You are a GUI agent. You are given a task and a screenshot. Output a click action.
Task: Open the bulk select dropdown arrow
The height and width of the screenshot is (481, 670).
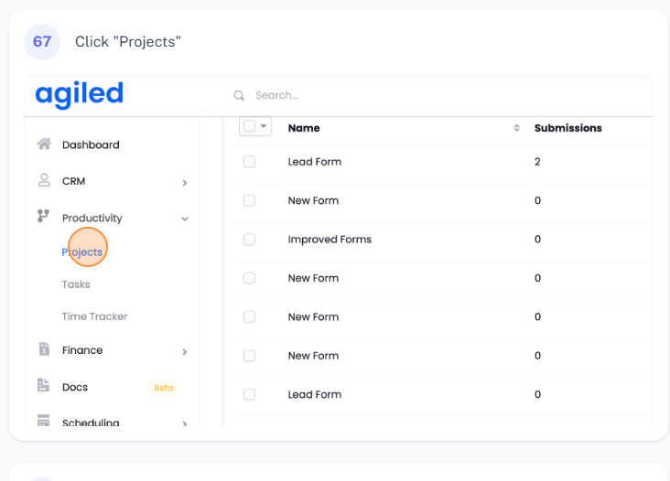pyautogui.click(x=264, y=126)
